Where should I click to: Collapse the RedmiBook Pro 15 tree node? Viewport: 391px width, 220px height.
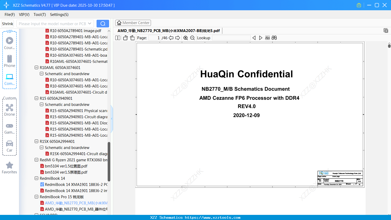point(36,197)
